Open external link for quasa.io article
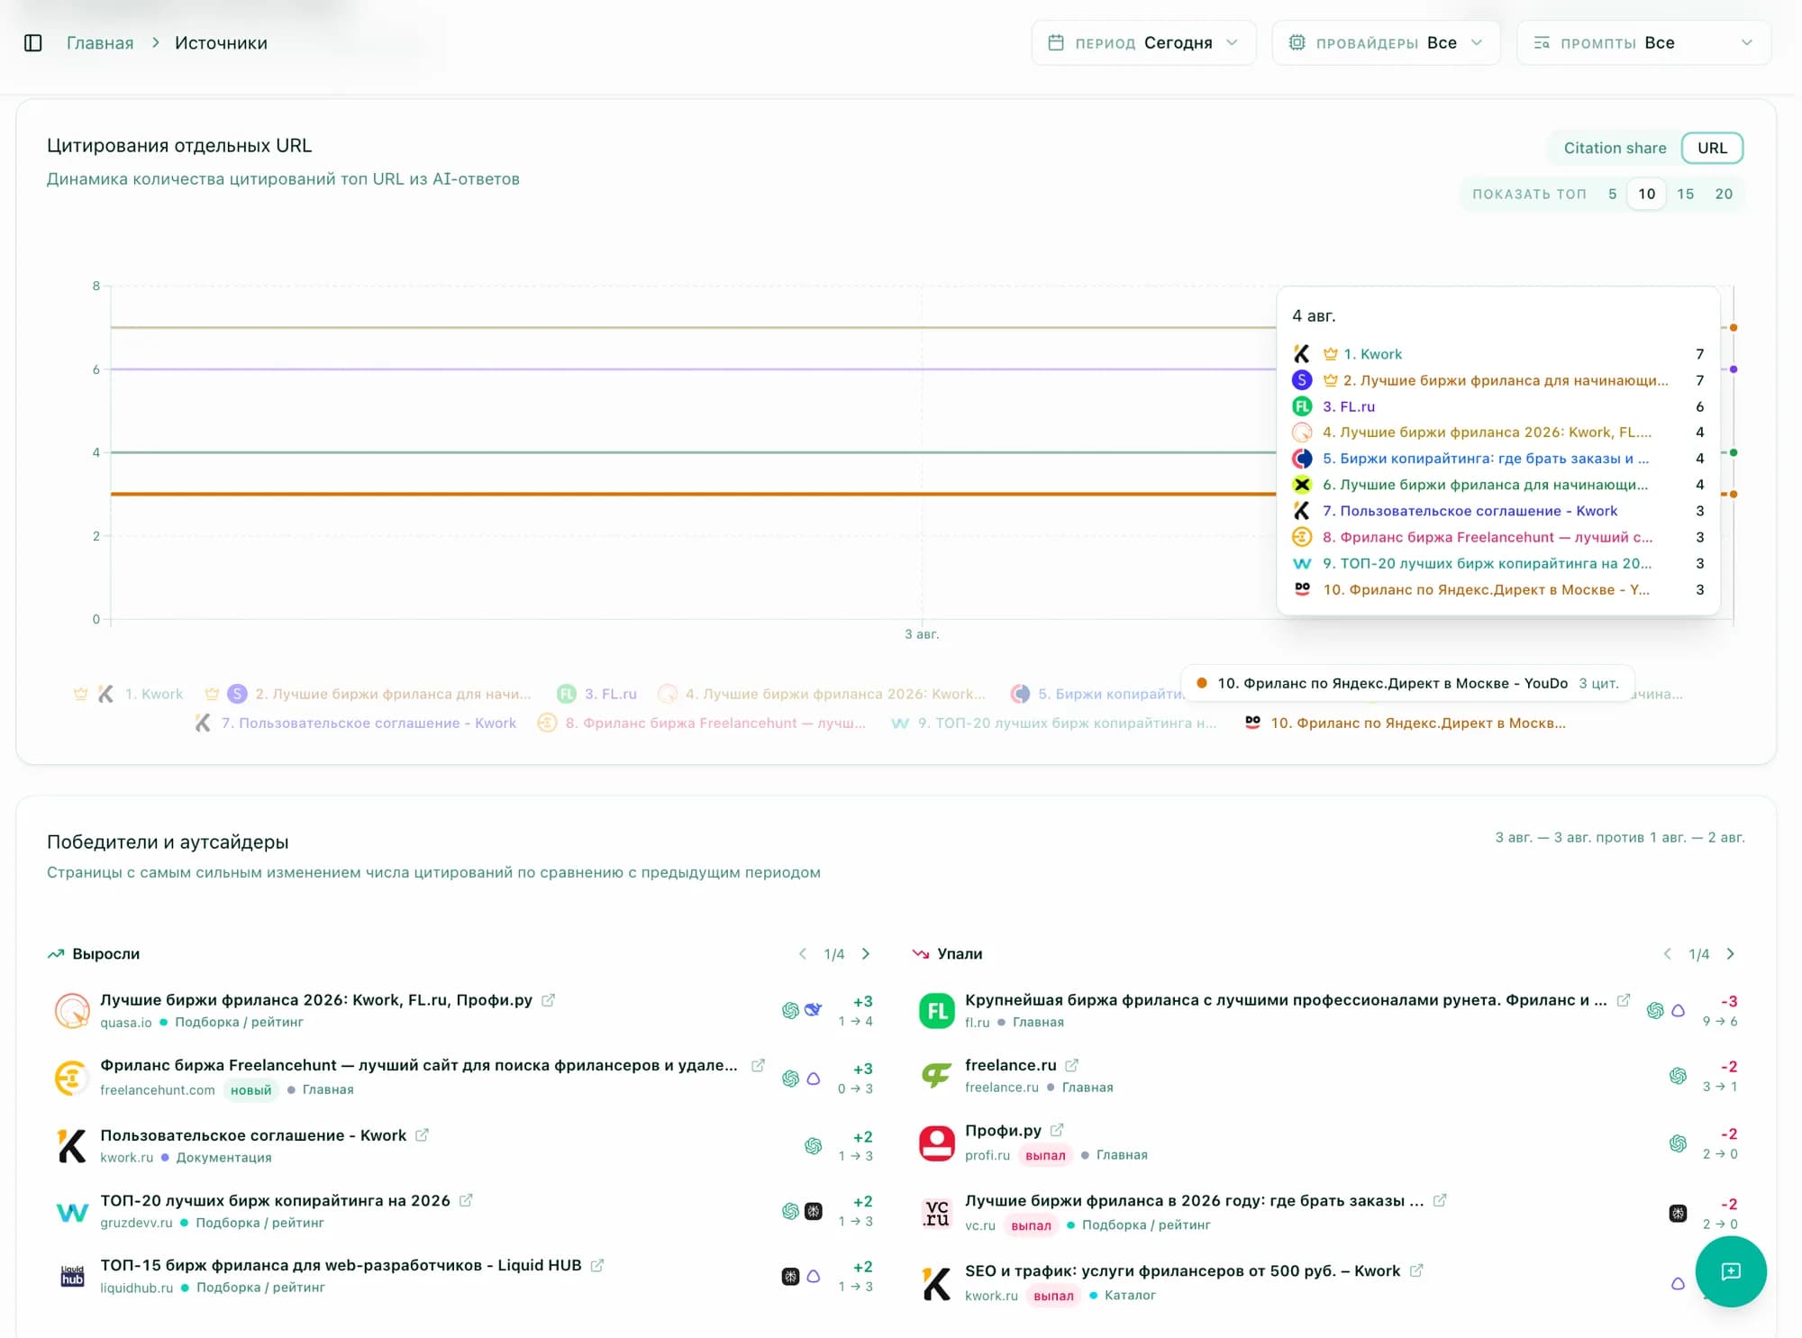The image size is (1802, 1338). tap(548, 1000)
